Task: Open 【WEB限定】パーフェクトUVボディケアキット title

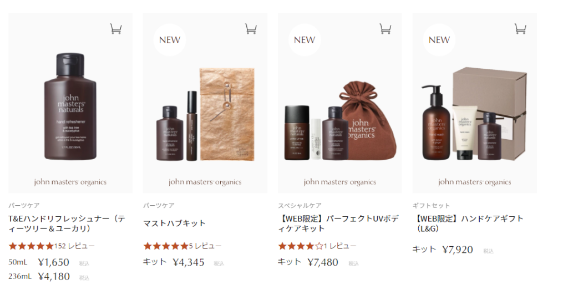Action: tap(338, 223)
